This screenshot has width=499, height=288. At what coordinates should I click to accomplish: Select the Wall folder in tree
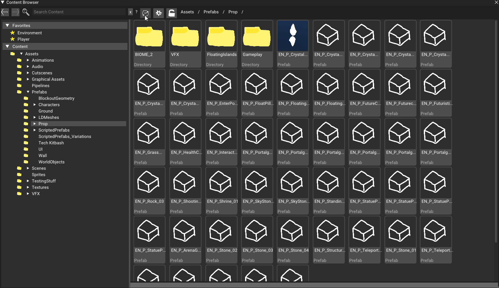[43, 155]
